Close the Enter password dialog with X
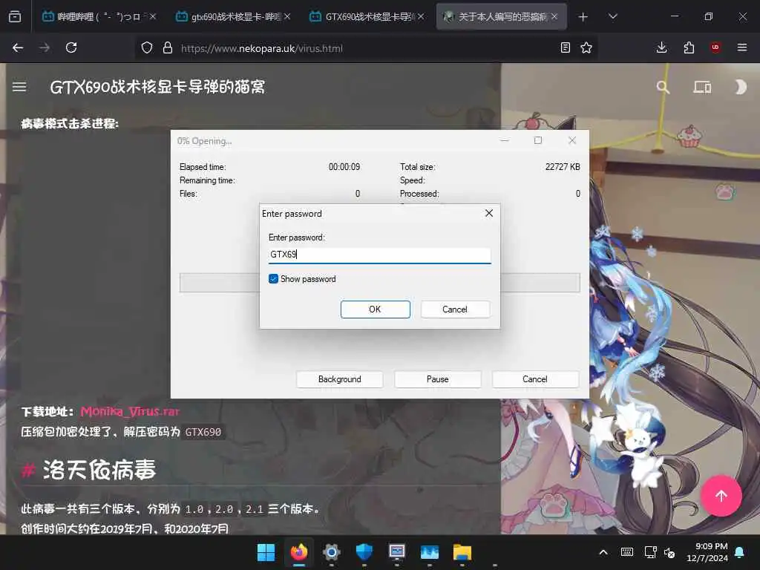This screenshot has width=760, height=570. pos(489,213)
